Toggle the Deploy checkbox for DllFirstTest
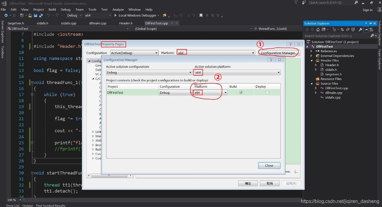Screen dimensions: 382x207 267,93
